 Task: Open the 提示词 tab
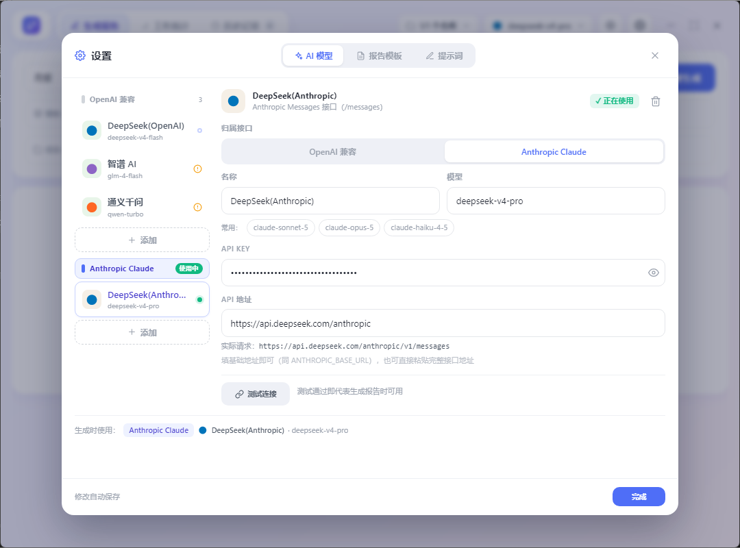click(444, 55)
